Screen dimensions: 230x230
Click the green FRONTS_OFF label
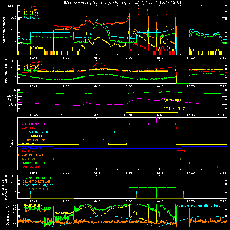click(30, 163)
